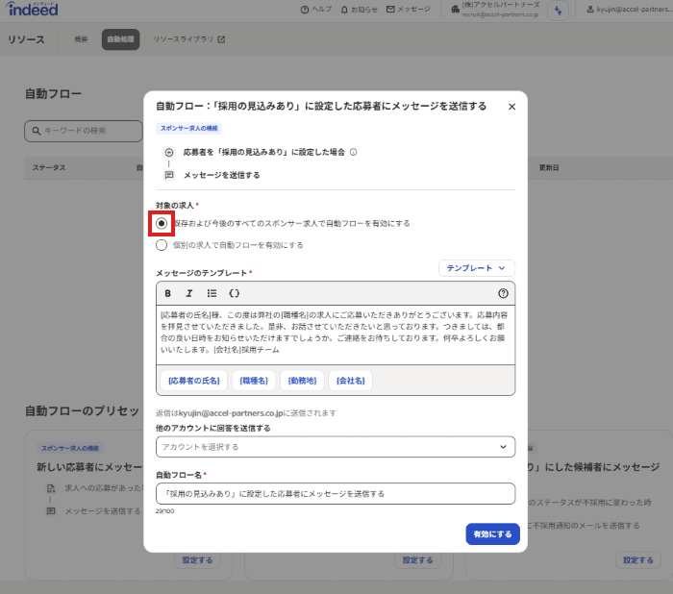
Task: Open the editor help question-mark icon
Action: coord(503,293)
